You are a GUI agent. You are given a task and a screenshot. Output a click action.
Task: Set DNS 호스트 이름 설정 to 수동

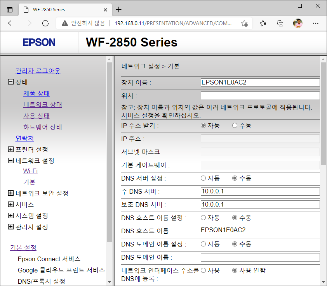[x=235, y=218]
